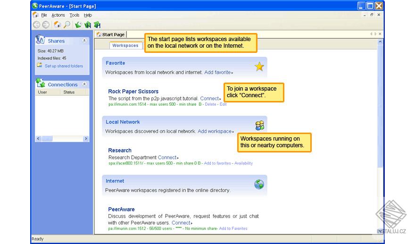Connect to the Rock Paper Scissors workspace
Screen dimensions: 415x244
pyautogui.click(x=210, y=99)
